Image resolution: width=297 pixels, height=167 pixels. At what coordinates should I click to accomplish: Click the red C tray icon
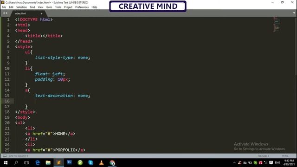pos(240,163)
